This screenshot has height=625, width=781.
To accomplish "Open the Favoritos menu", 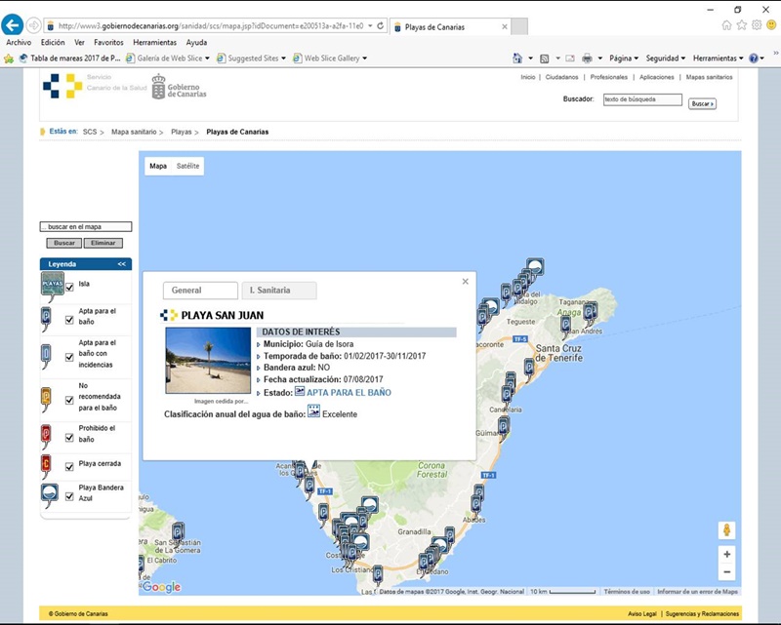I will pyautogui.click(x=108, y=43).
